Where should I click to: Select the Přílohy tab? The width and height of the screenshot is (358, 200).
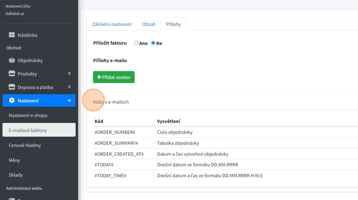pyautogui.click(x=173, y=24)
